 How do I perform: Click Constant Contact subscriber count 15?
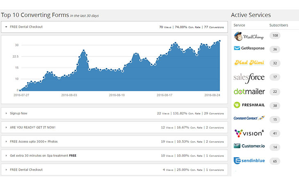(x=275, y=119)
